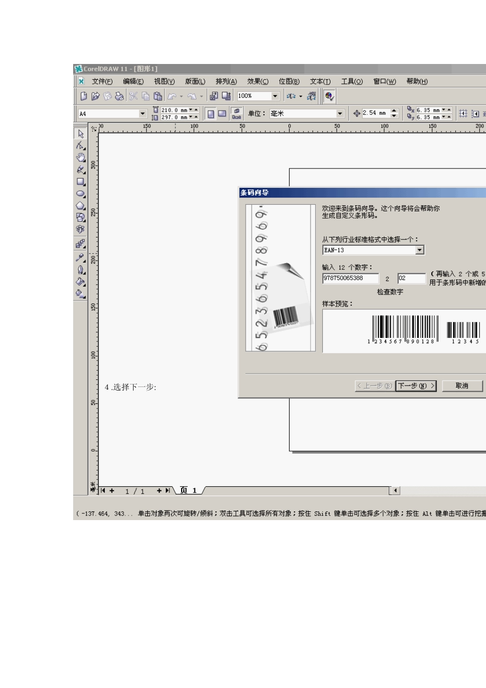
Task: Select the Interactive Fill tool
Action: [80, 294]
